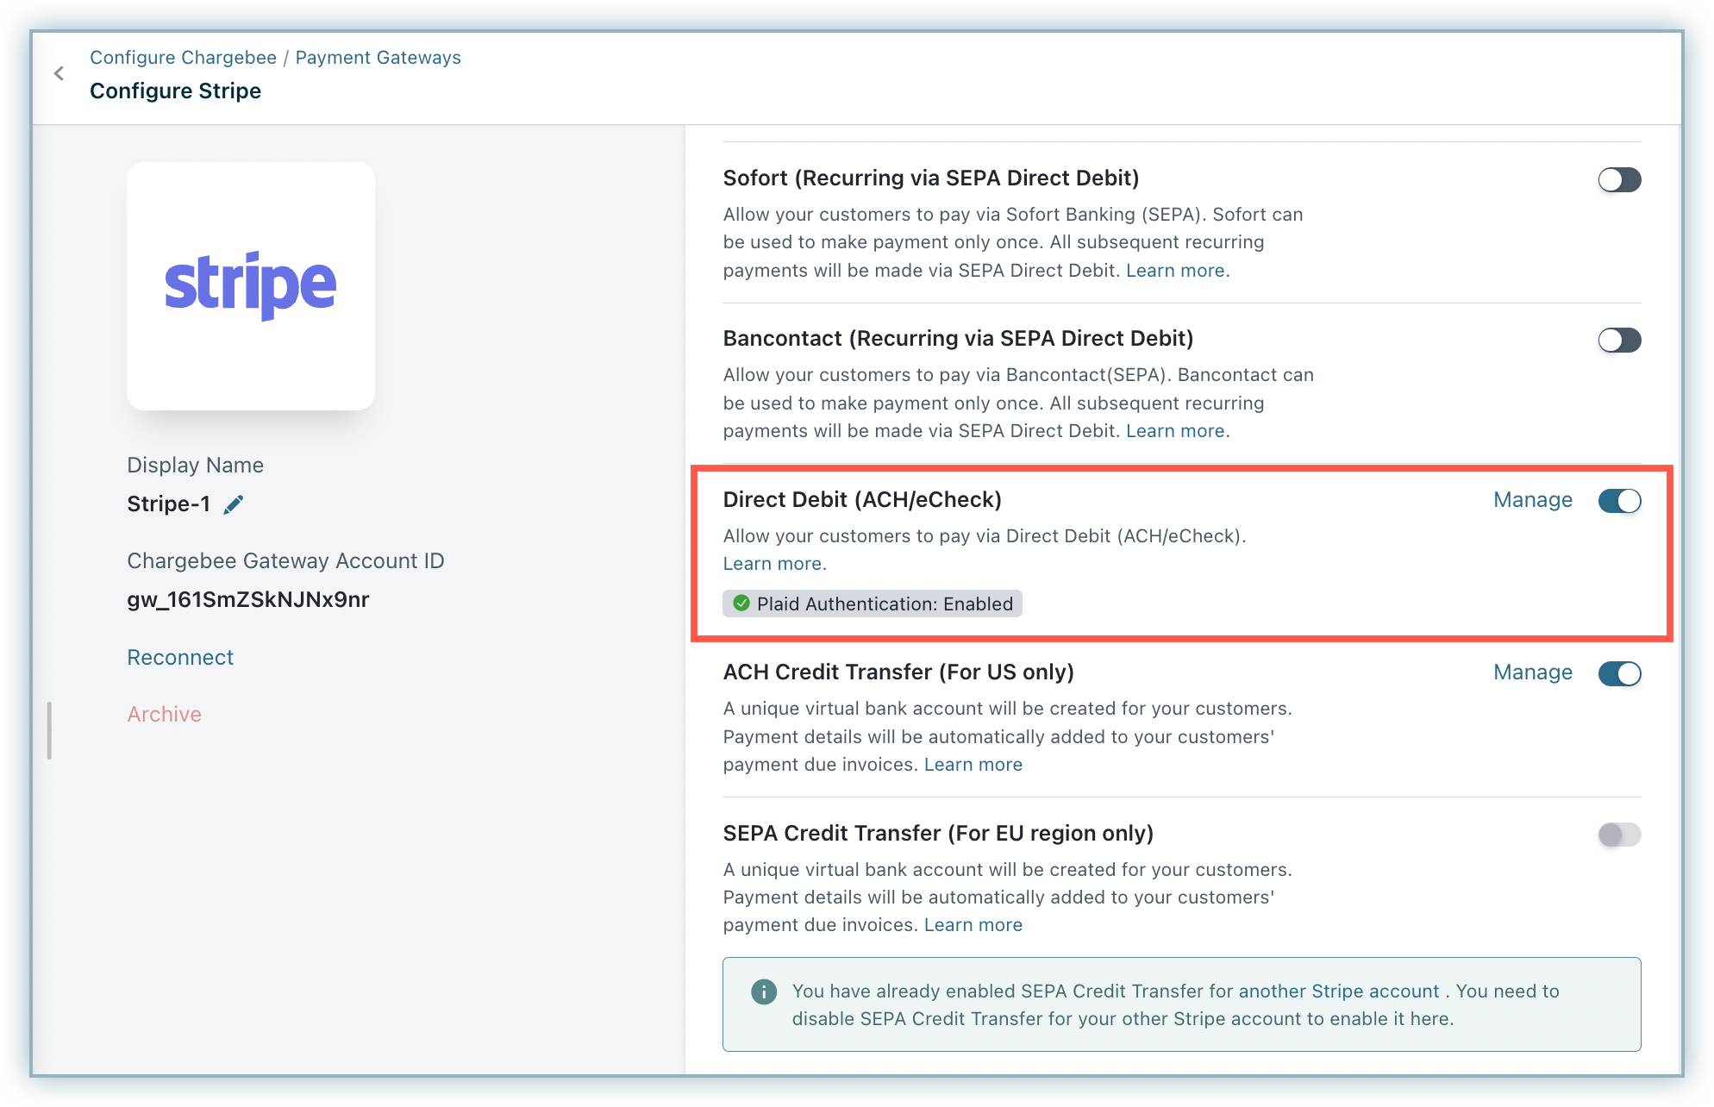Image resolution: width=1714 pixels, height=1107 pixels.
Task: Archive this Stripe gateway
Action: point(164,715)
